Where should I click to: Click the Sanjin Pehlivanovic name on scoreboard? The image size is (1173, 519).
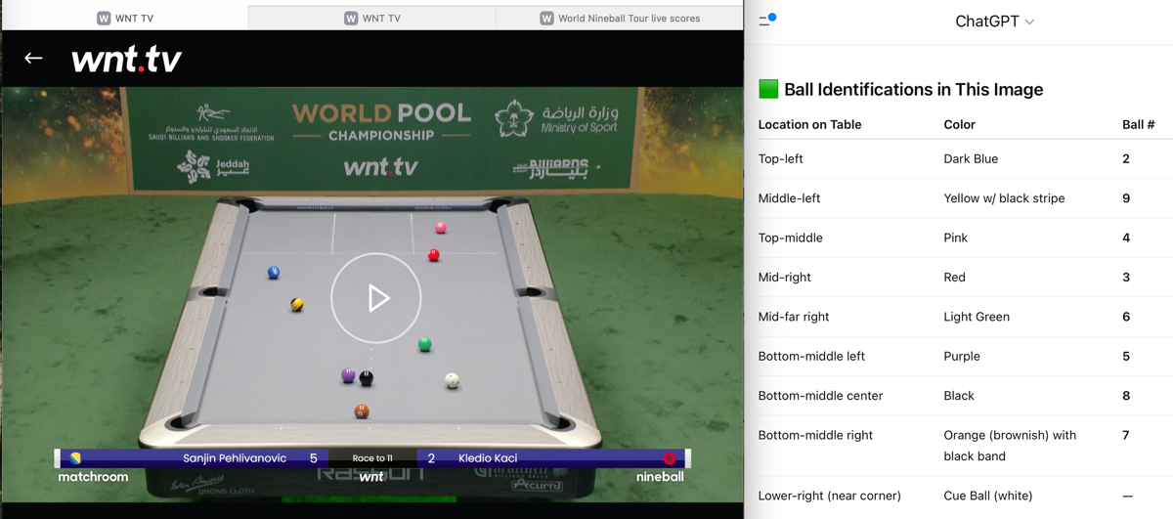235,457
